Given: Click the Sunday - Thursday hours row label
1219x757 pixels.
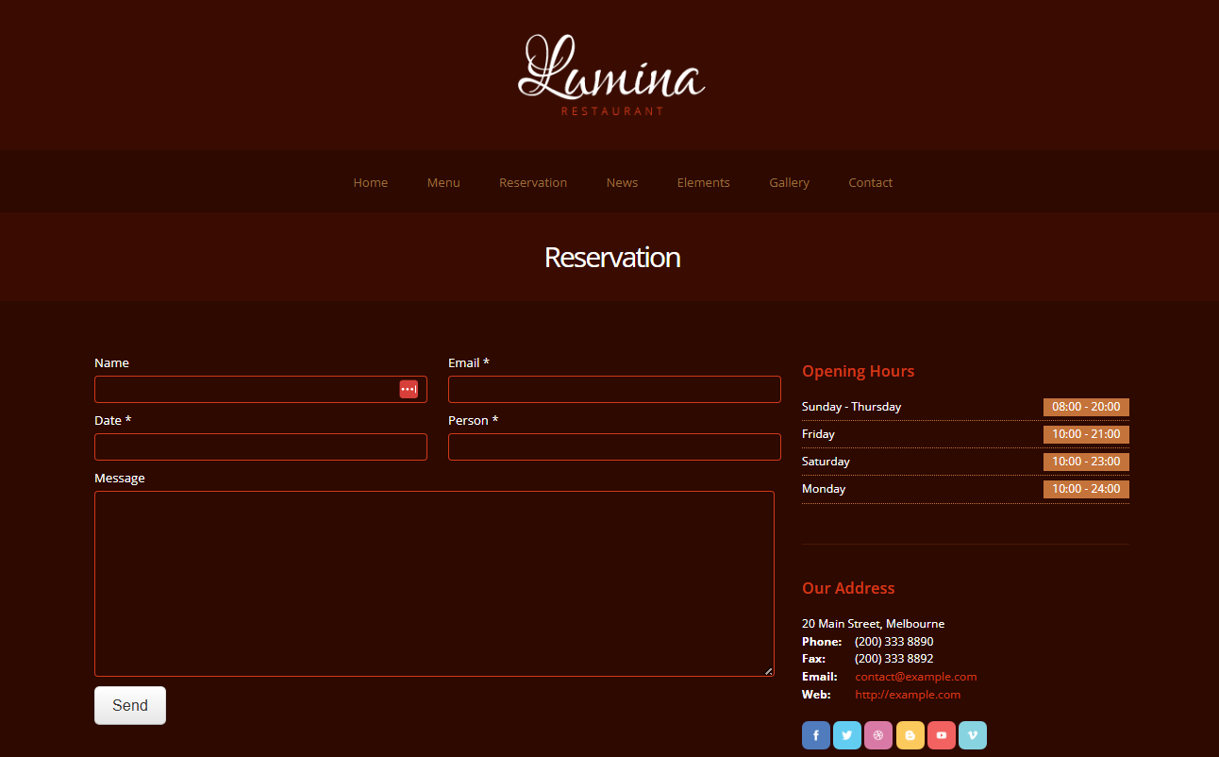Looking at the screenshot, I should coord(851,407).
